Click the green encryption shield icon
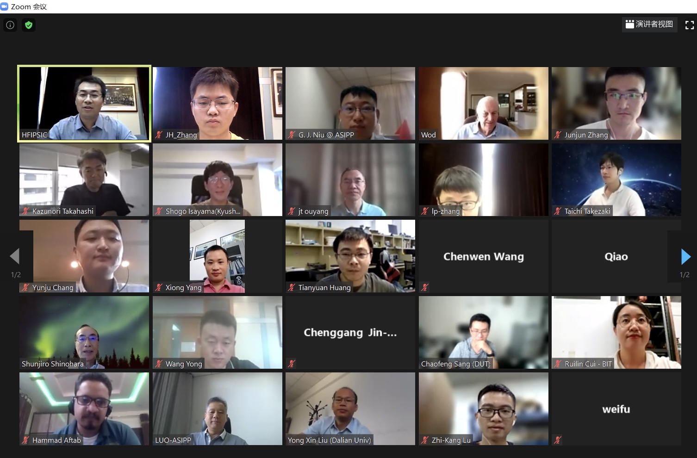This screenshot has width=697, height=458. tap(29, 25)
